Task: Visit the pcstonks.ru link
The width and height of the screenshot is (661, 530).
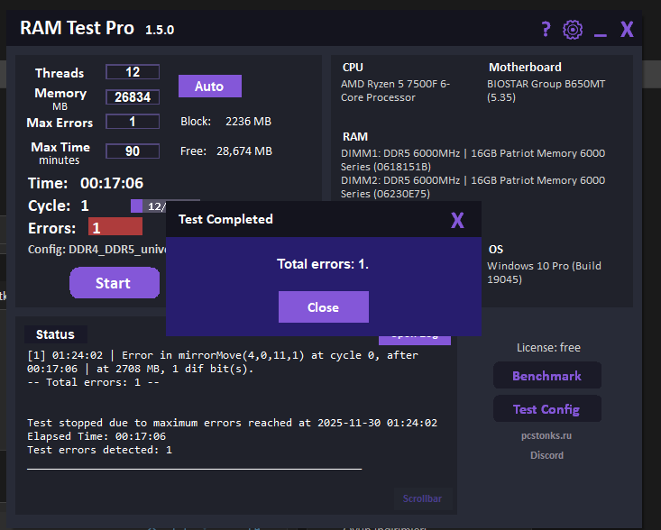Action: tap(546, 435)
